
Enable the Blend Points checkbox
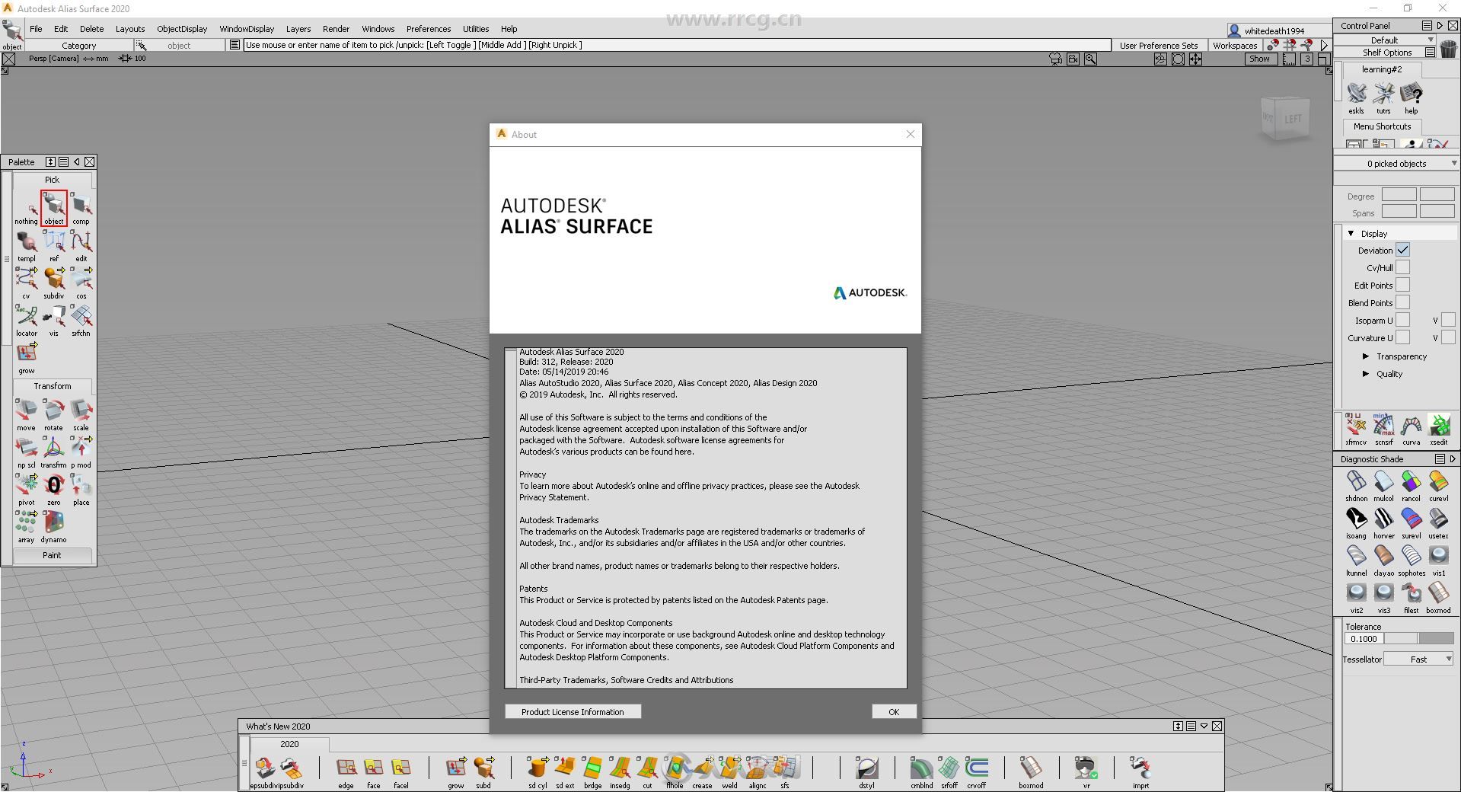1402,302
